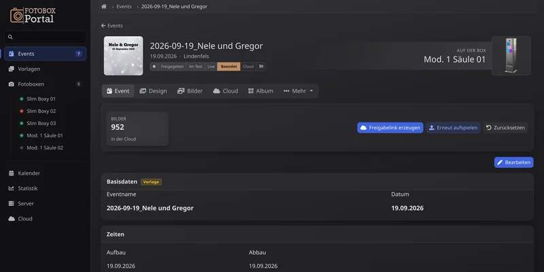Click the red status dot of Slim Boxy 02
544x272 pixels.
pyautogui.click(x=22, y=111)
